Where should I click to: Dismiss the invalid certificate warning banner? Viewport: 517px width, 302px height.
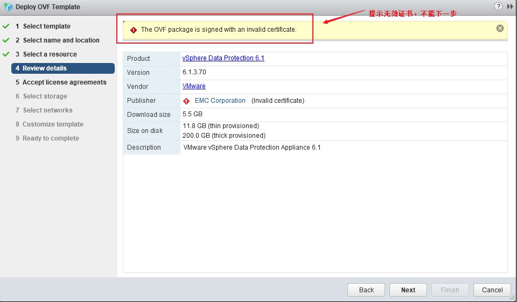coord(500,29)
